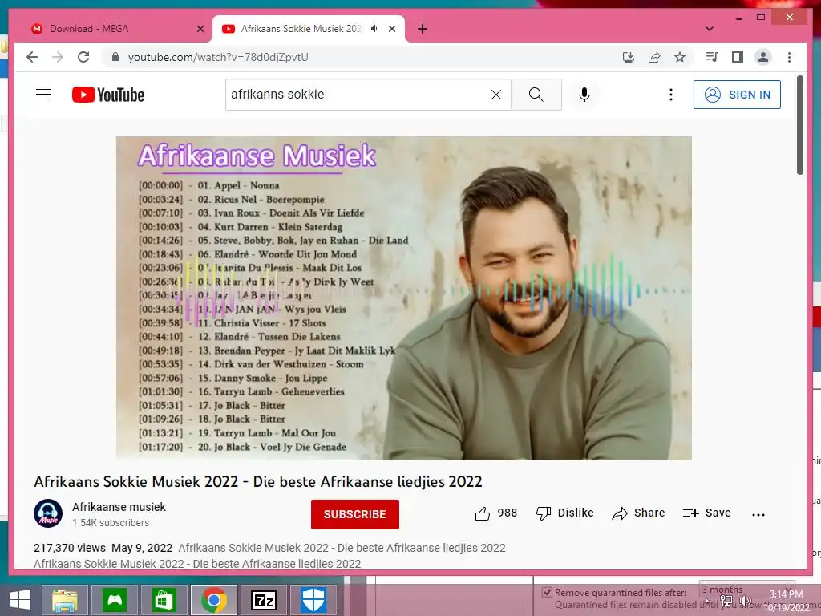Open Microsoft Store from taskbar
Viewport: 821px width, 616px height.
(x=164, y=600)
